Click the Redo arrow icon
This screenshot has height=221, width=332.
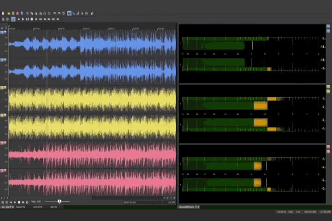pyautogui.click(x=59, y=13)
